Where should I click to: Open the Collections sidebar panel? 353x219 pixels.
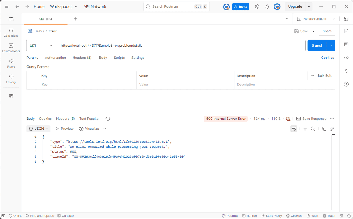coord(11,32)
